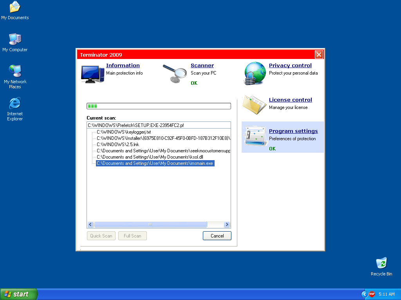This screenshot has height=300, width=401.
Task: Click the Privacy control globe icon
Action: pyautogui.click(x=255, y=73)
